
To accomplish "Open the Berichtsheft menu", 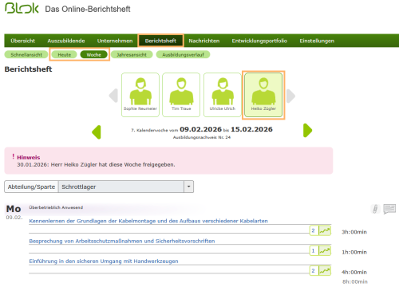I will 160,41.
